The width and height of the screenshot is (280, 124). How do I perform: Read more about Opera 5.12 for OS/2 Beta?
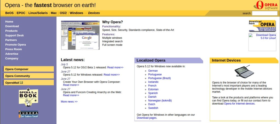tap(115, 67)
